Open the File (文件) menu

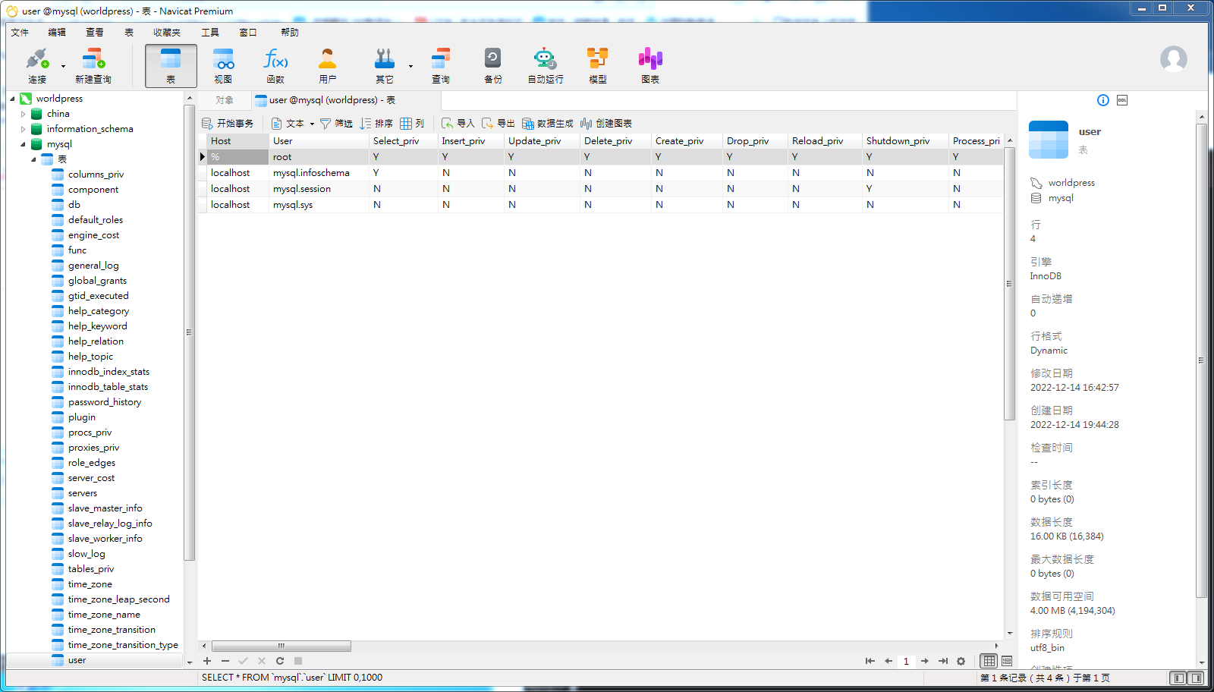tap(20, 33)
